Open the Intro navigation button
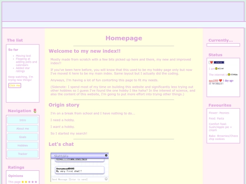The height and width of the screenshot is (184, 246). coord(23,120)
